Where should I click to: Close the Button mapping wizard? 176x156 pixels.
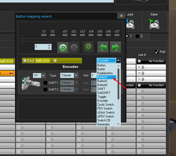pos(121,16)
